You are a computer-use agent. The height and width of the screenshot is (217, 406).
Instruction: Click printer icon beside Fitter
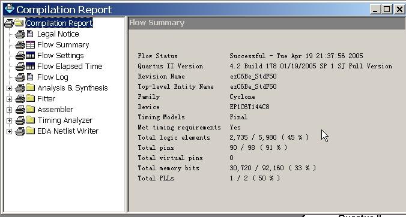20,99
